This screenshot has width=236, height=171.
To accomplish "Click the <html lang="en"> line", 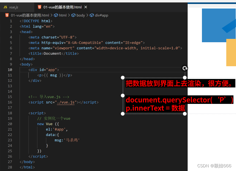I will click(x=37, y=26).
